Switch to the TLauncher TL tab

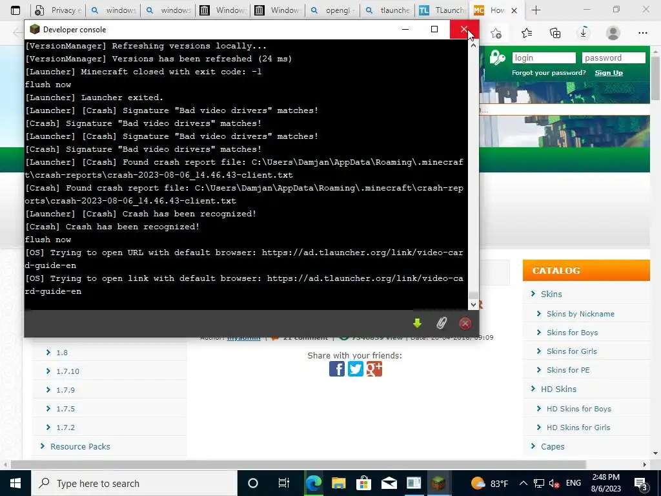[443, 10]
